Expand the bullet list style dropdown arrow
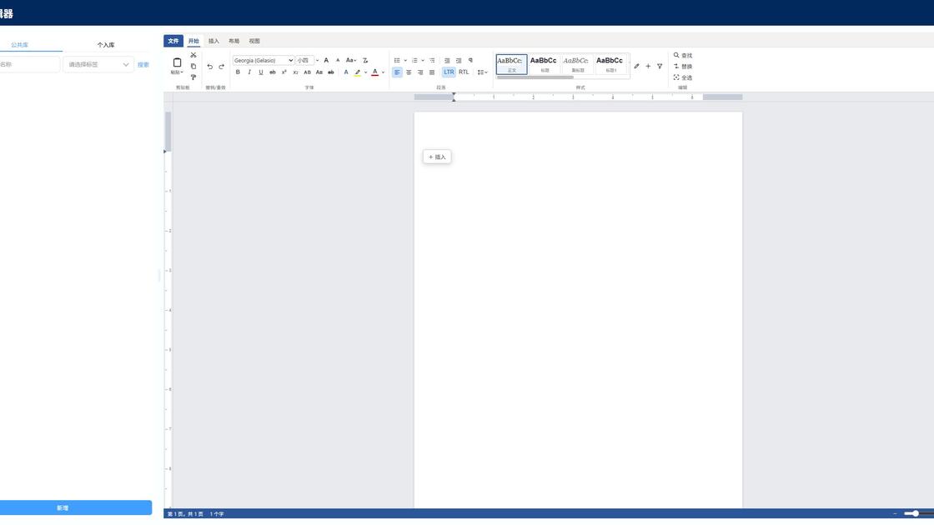 (405, 60)
